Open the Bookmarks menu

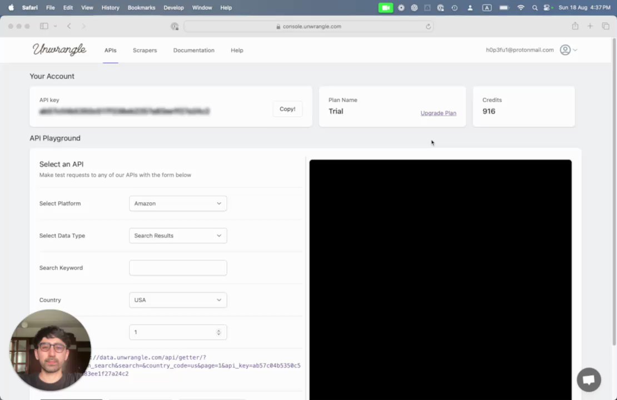141,7
